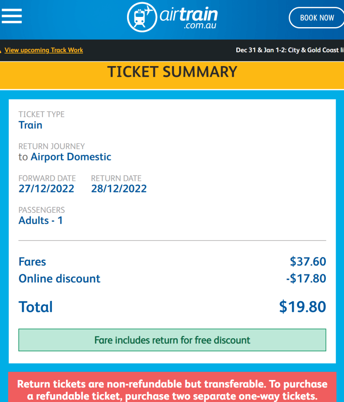The height and width of the screenshot is (402, 344).
Task: Click the Airport Domestic destination text
Action: [x=71, y=157]
